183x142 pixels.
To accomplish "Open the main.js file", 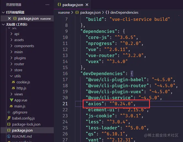I will point(20,106).
